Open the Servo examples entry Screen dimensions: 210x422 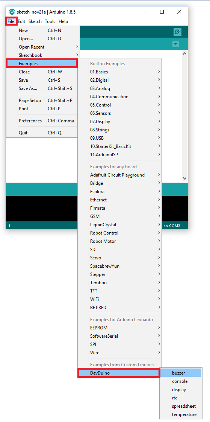[120, 258]
